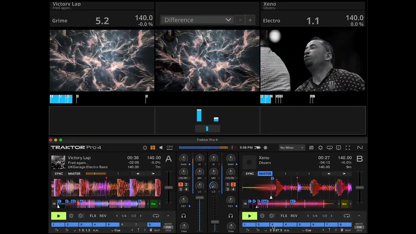416x234 pixels.
Task: Click the CUE disc button on deck B
Action: point(262,216)
